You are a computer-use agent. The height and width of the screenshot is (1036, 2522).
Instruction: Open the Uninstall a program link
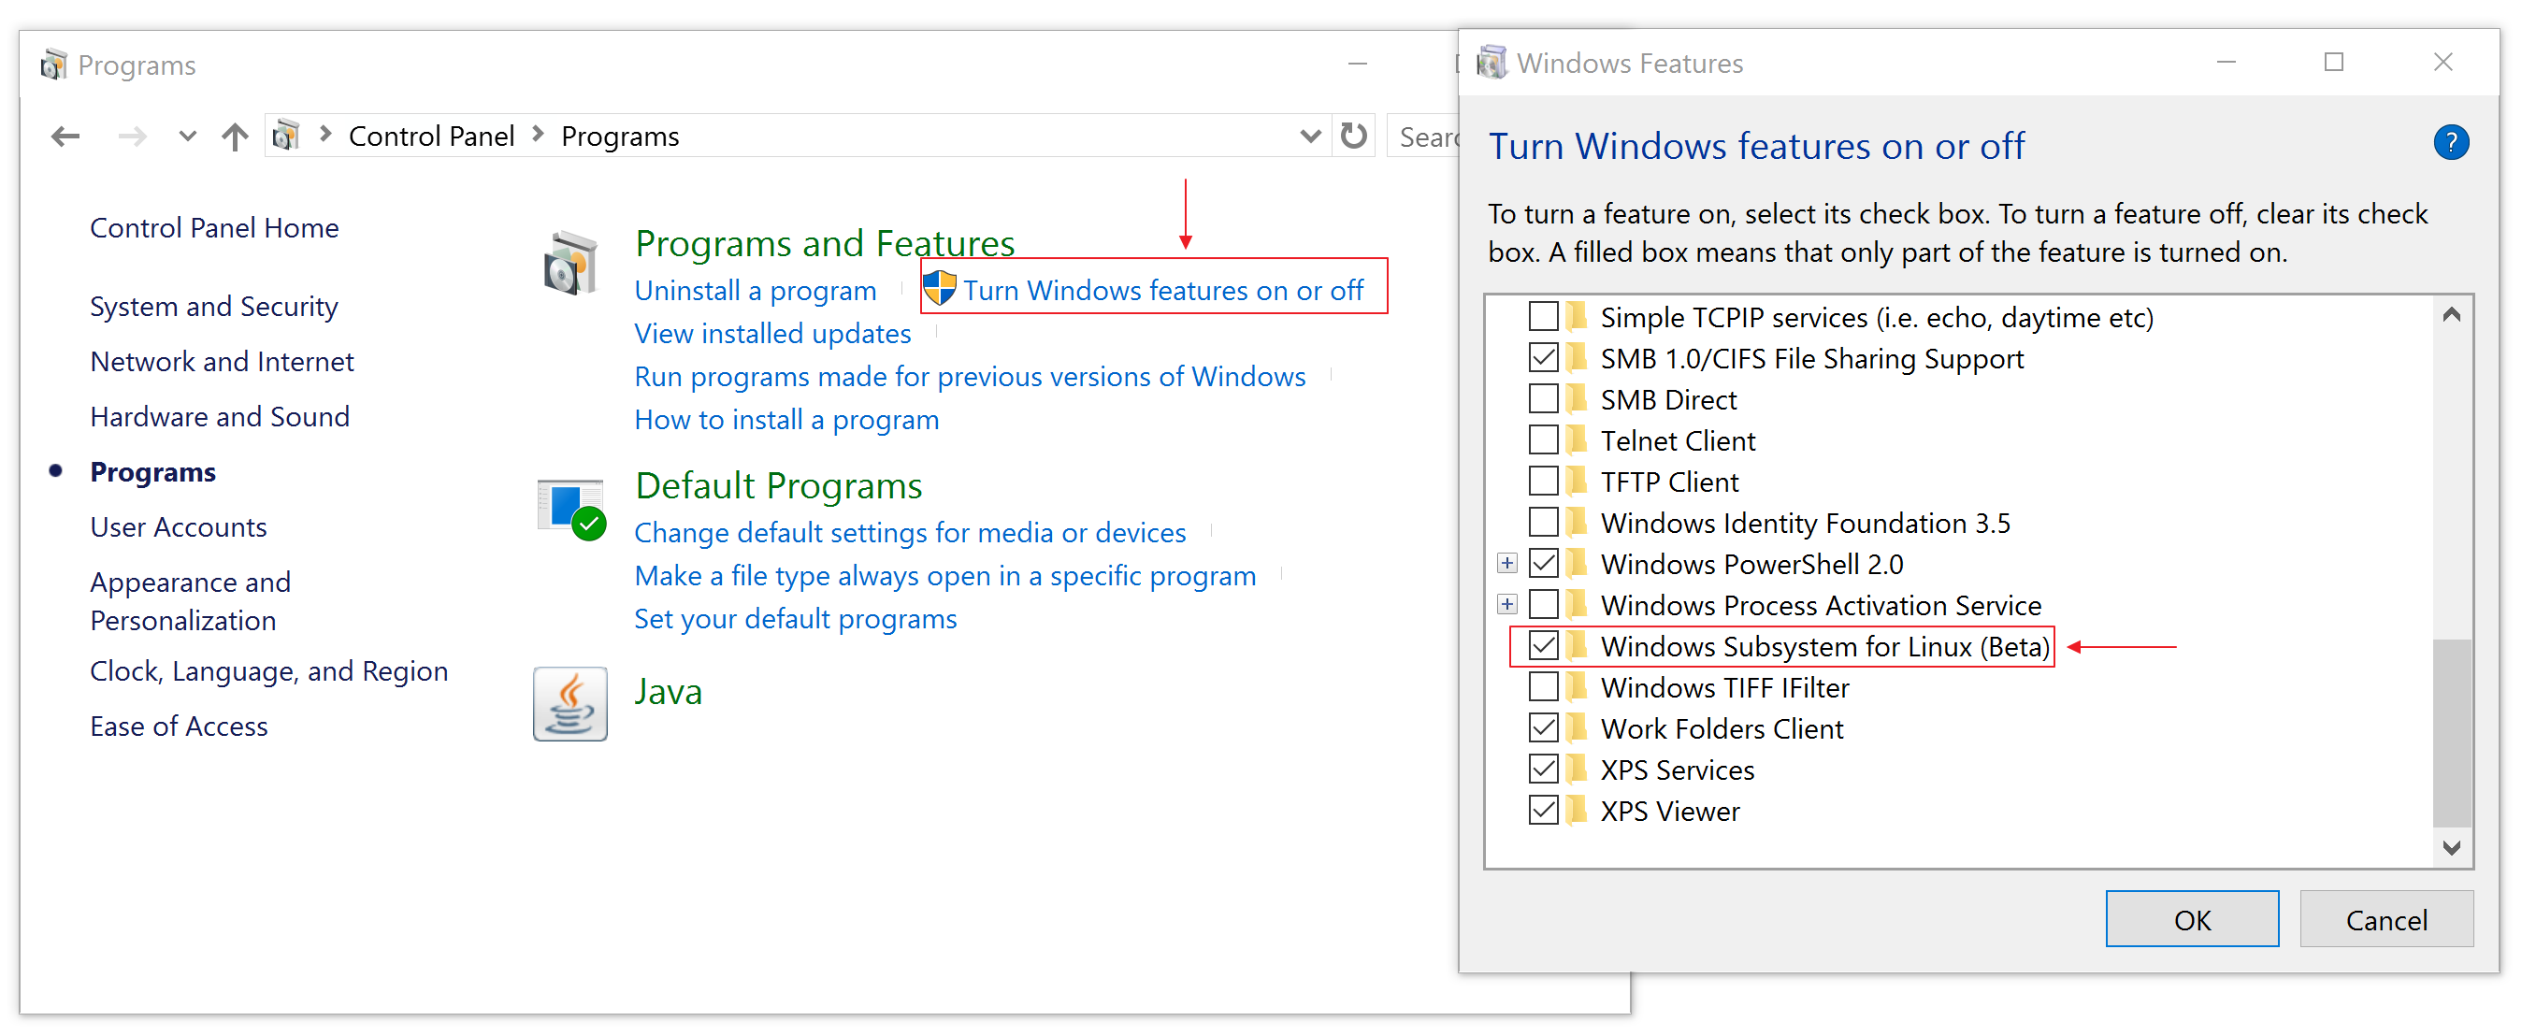pyautogui.click(x=756, y=290)
